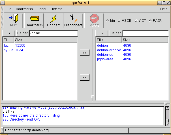The width and height of the screenshot is (171, 135).
Task: Open the Remote menu
Action: click(56, 9)
